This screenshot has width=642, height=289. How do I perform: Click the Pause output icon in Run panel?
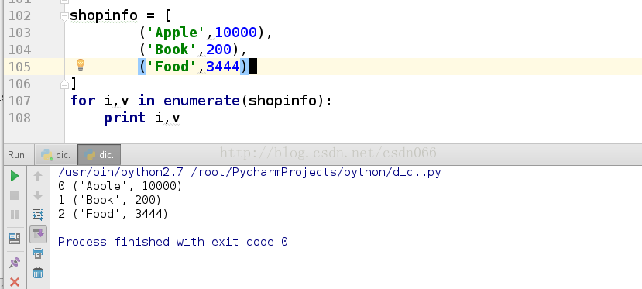pos(15,215)
